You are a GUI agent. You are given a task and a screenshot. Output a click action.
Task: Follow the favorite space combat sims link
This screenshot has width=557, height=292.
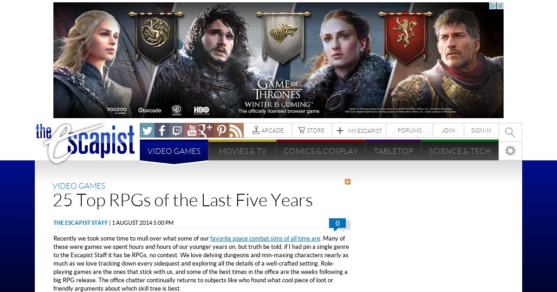coord(265,238)
